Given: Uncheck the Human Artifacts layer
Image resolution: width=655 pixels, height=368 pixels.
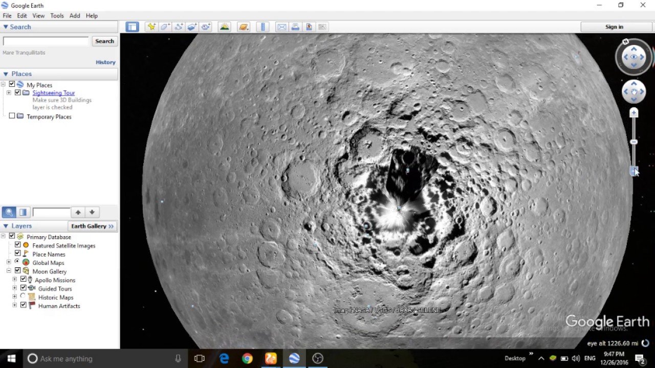Looking at the screenshot, I should 23,306.
